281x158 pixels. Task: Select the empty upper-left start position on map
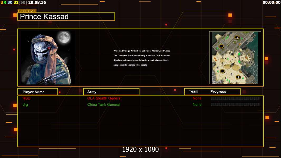tap(221, 46)
